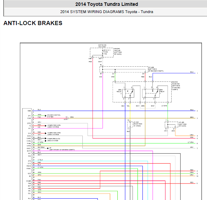Click Computer Data Lines System label beside pin 10 RED

tap(54, 134)
